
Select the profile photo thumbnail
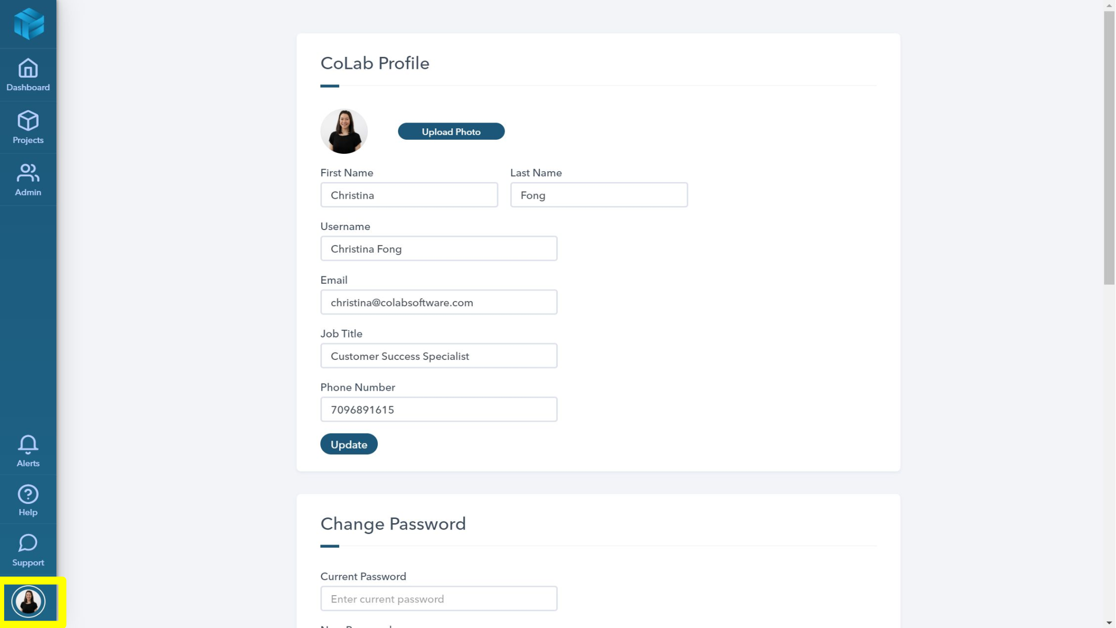coord(344,131)
